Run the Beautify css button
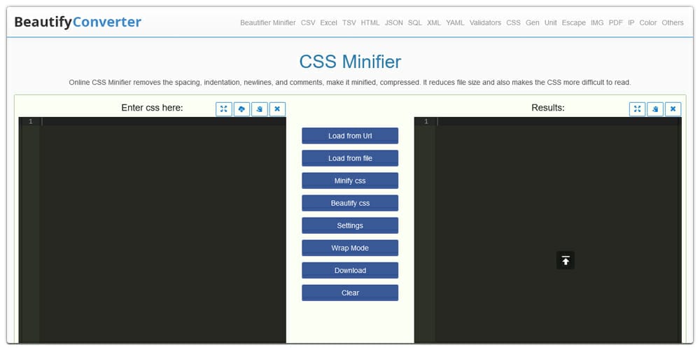Viewport: 700px width, 350px height. pos(350,203)
